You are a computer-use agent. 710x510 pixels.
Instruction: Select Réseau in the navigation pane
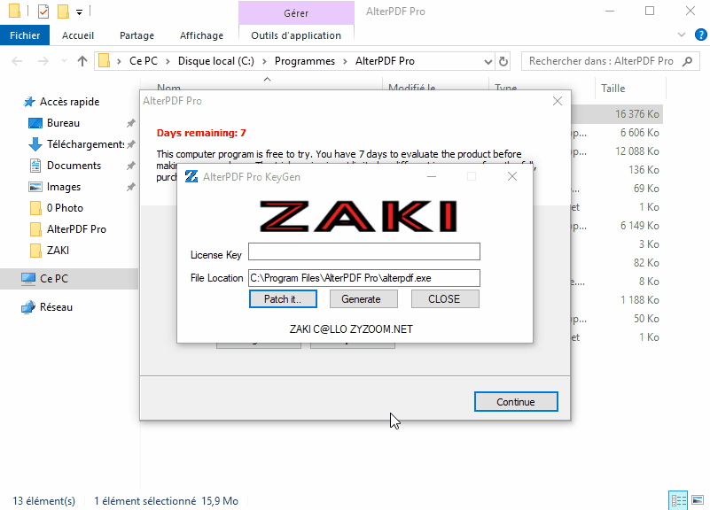tap(56, 307)
